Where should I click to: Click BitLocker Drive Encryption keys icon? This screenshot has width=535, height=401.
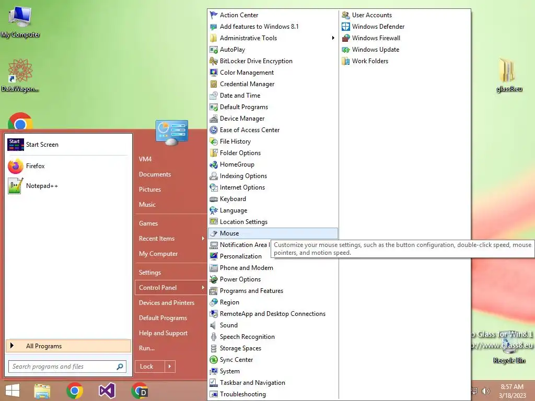tap(214, 61)
